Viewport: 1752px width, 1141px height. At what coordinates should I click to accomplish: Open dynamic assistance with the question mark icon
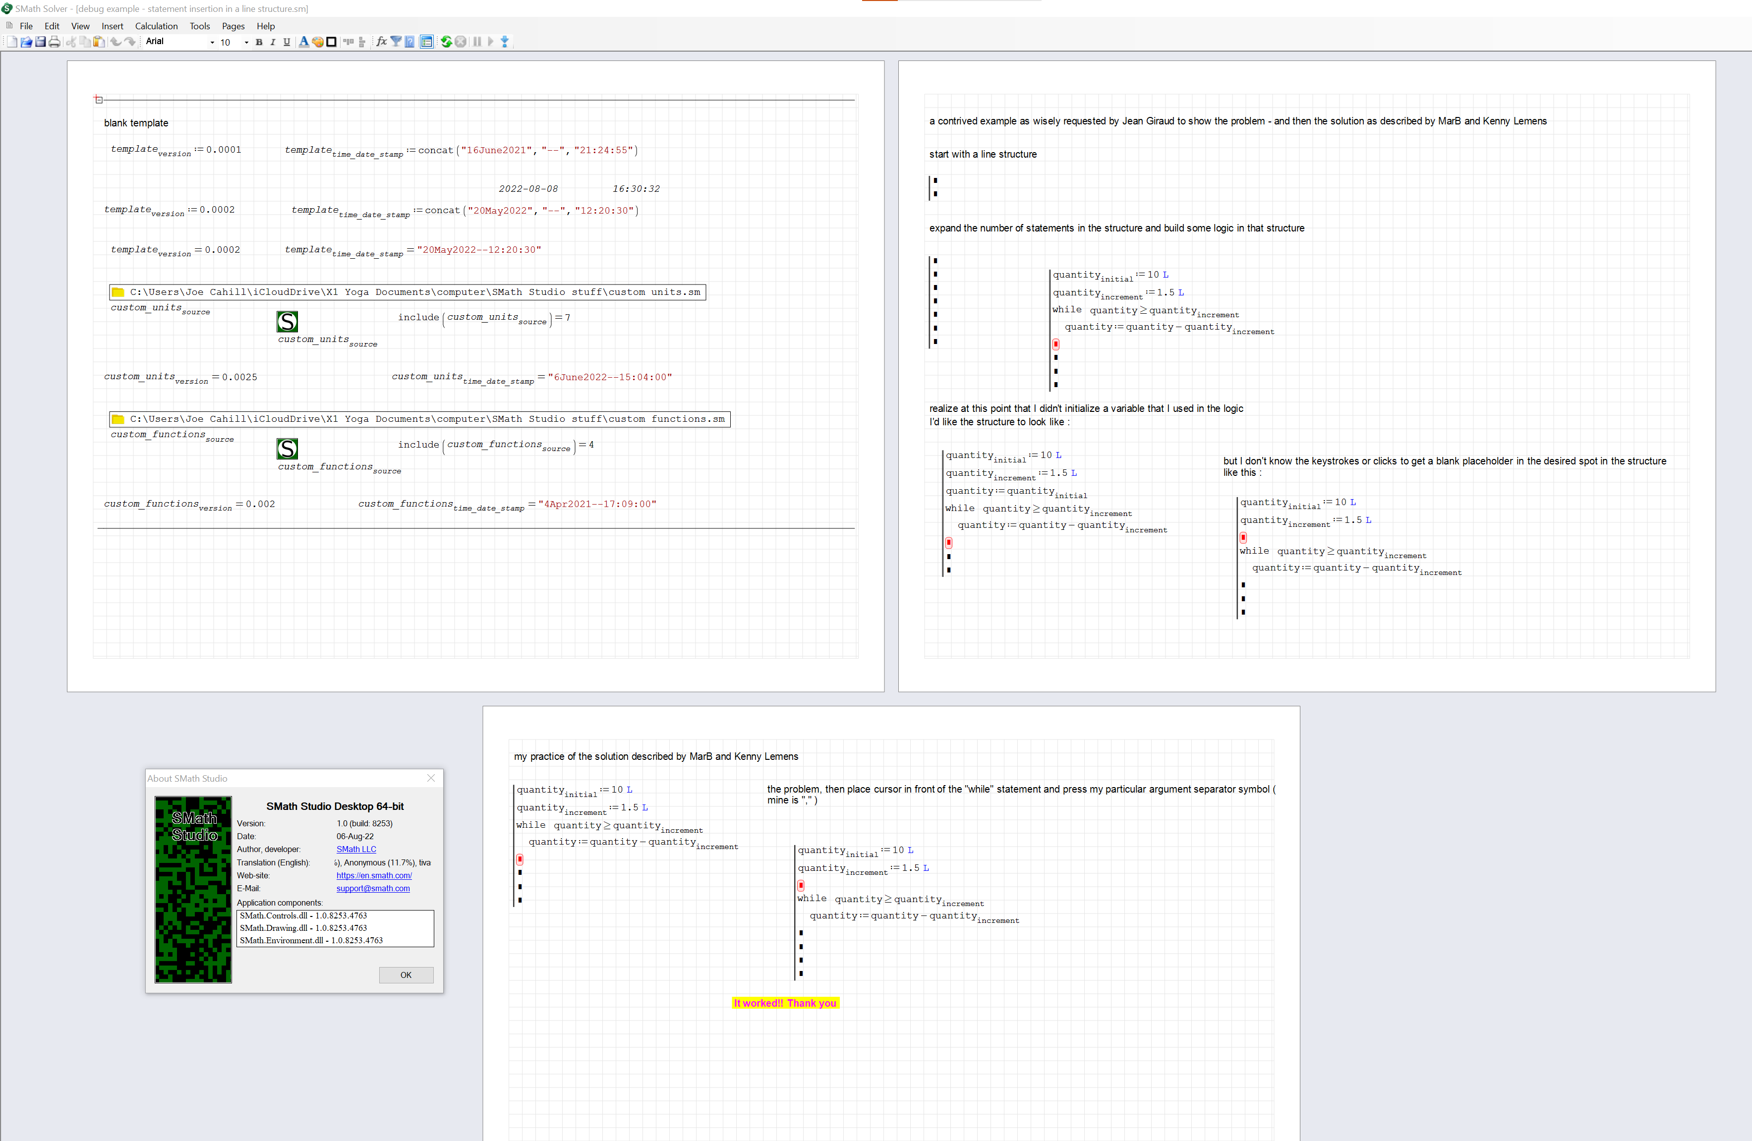[409, 42]
